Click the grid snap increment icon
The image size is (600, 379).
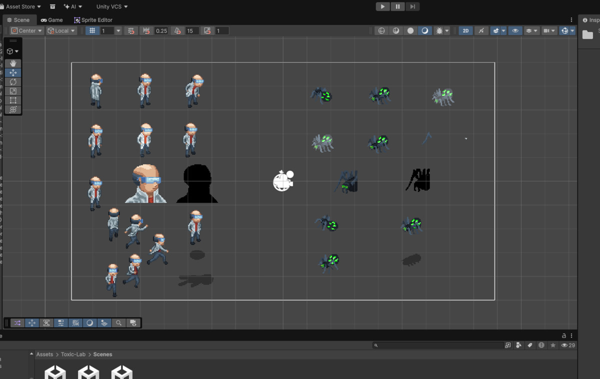tap(131, 31)
